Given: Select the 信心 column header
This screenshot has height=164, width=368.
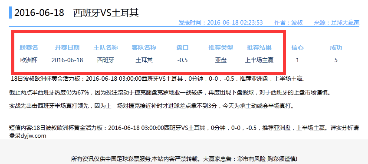Looking at the screenshot, I should pyautogui.click(x=297, y=47).
